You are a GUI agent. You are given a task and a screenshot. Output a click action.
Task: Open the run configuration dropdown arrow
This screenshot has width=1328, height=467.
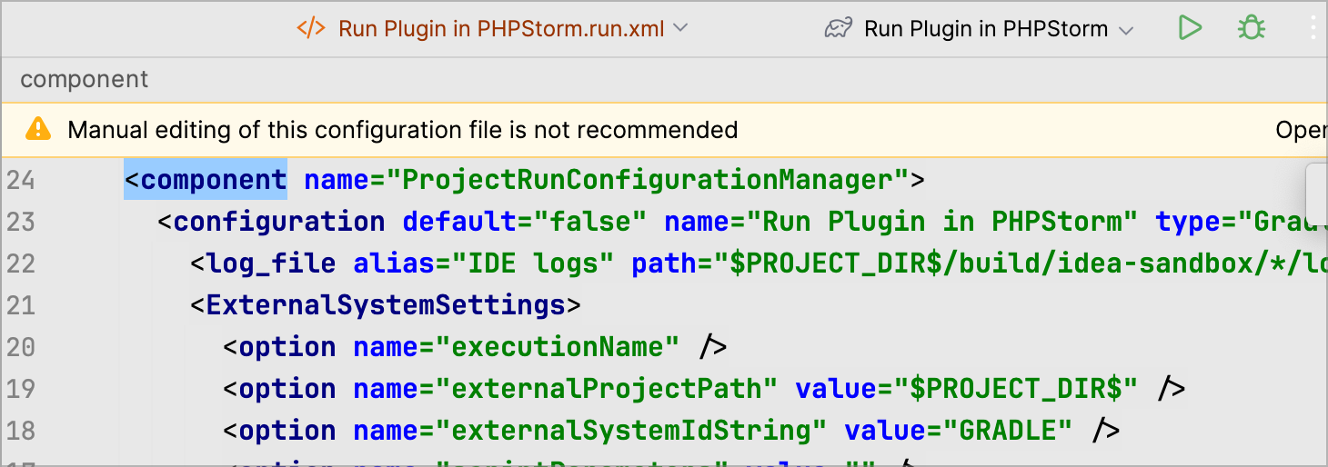[x=1126, y=30]
